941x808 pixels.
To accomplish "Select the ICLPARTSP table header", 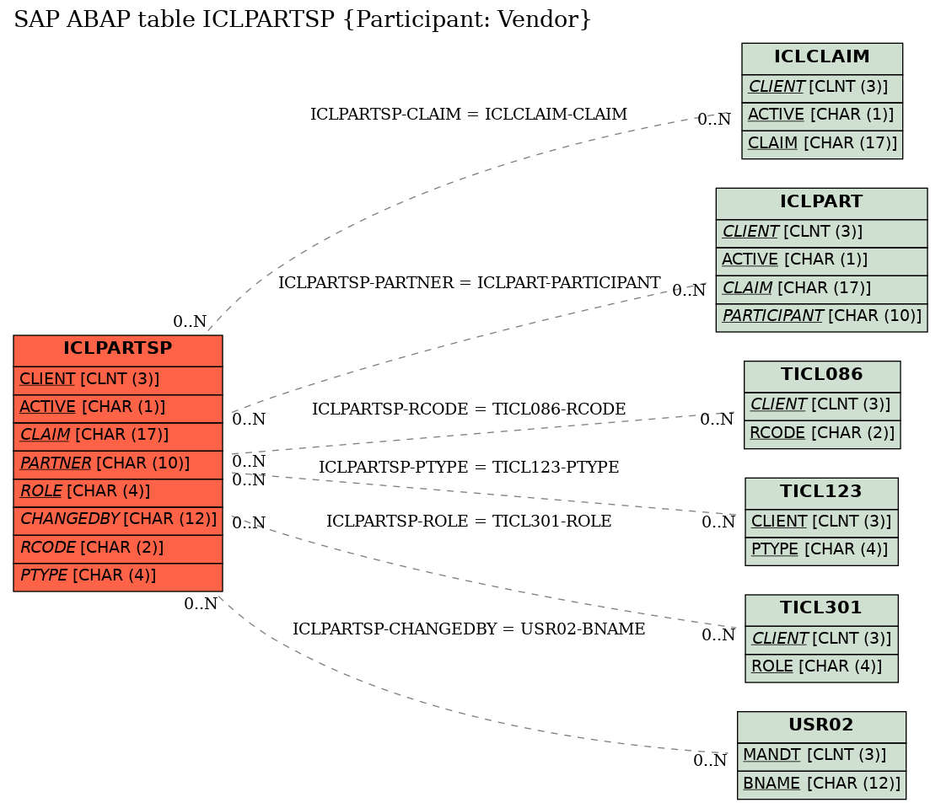I will click(118, 350).
